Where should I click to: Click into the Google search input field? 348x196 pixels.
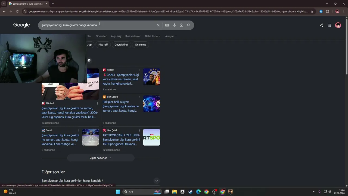pos(98,25)
